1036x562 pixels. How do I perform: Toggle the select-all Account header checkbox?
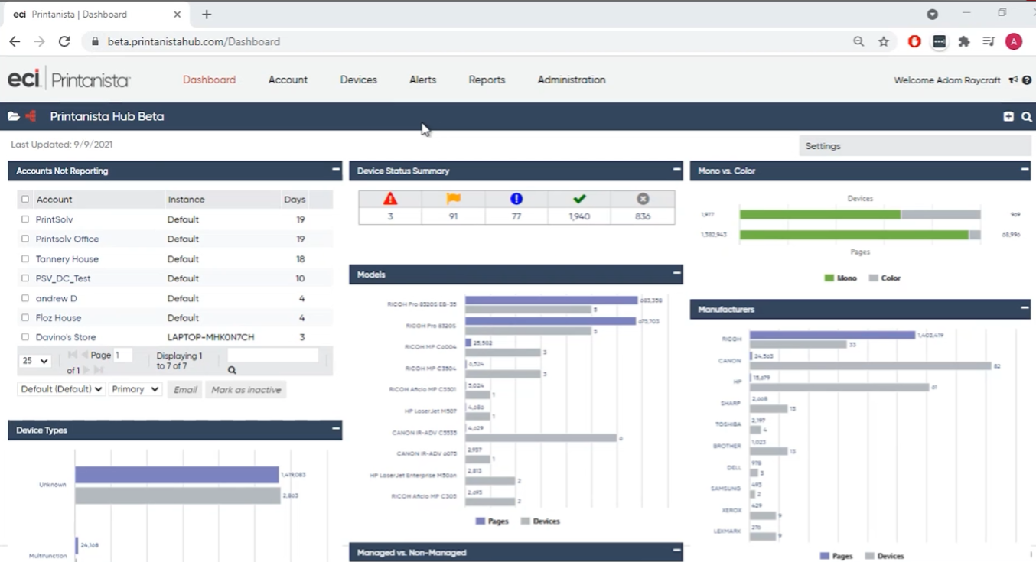(25, 199)
